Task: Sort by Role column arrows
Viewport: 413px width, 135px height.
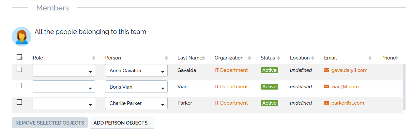Action: pos(94,58)
